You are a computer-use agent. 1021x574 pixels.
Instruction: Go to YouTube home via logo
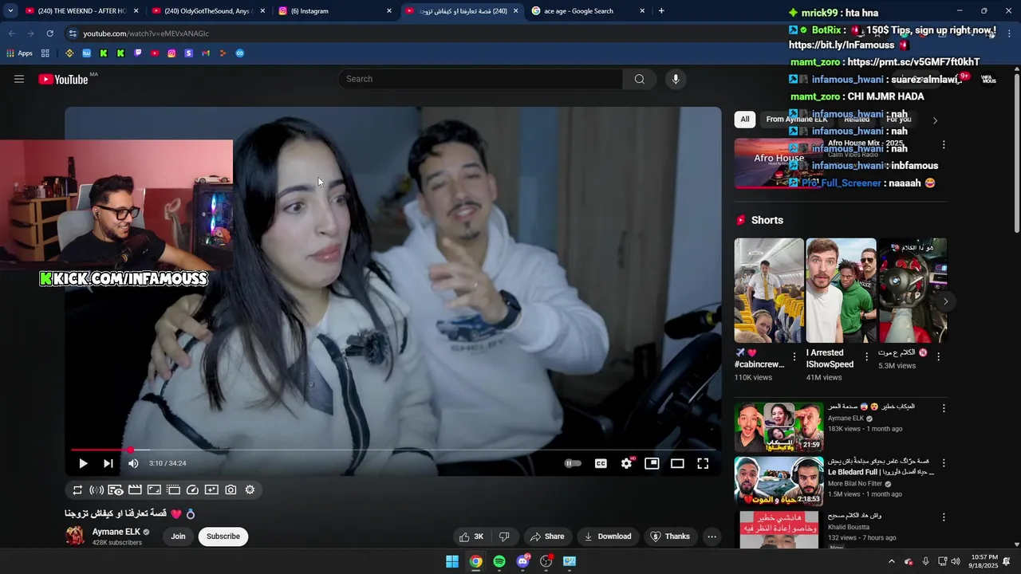(x=63, y=79)
